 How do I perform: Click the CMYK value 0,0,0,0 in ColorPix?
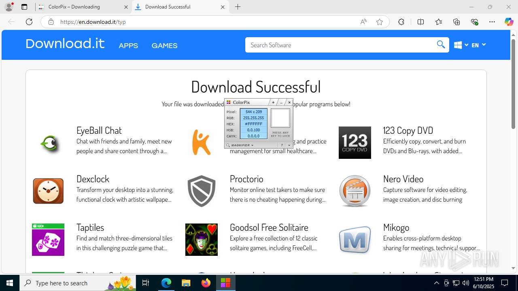pos(254,136)
